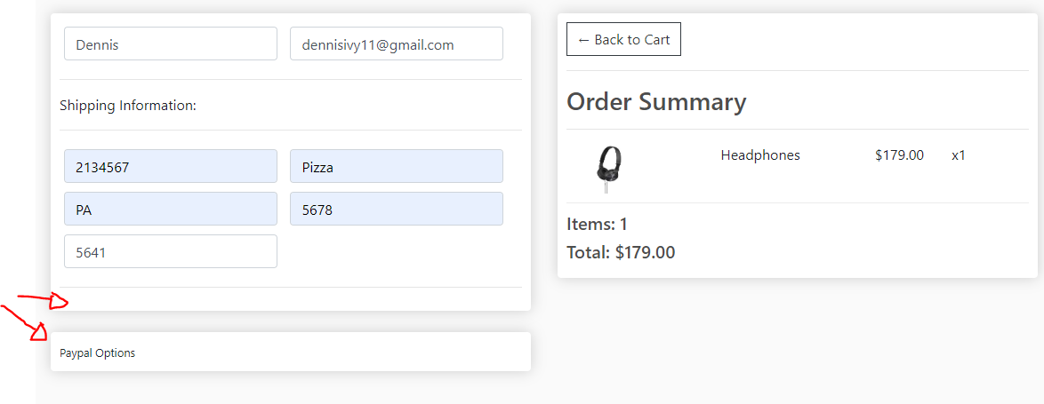
Task: Click the Order Summary heading
Action: click(x=656, y=101)
